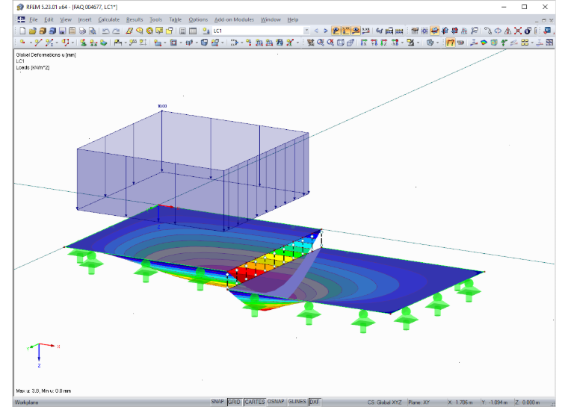Click the 10.00 load value label
Image resolution: width=568 pixels, height=407 pixels.
[162, 106]
